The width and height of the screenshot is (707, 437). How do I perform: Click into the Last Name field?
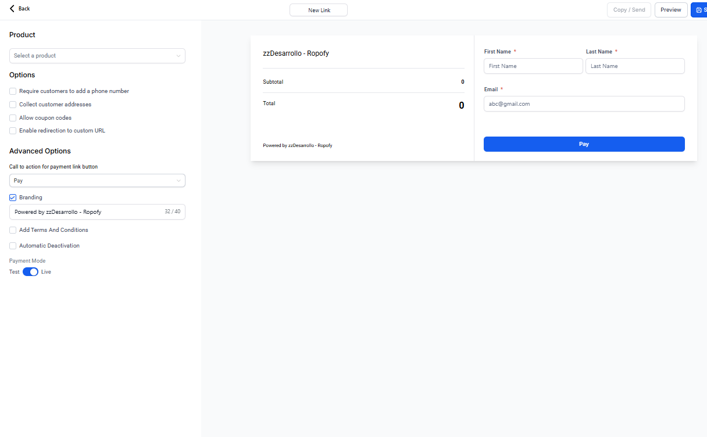(634, 66)
